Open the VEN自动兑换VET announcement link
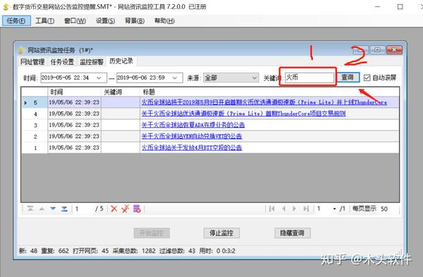423x277 pixels. click(192, 136)
